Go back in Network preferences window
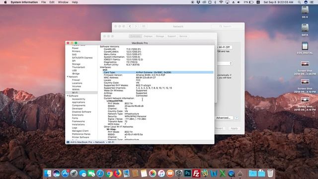Screen dimensions: 318x179 pos(130,26)
